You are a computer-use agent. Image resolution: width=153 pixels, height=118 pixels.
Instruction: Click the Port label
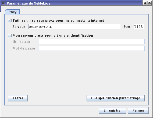(x=127, y=26)
